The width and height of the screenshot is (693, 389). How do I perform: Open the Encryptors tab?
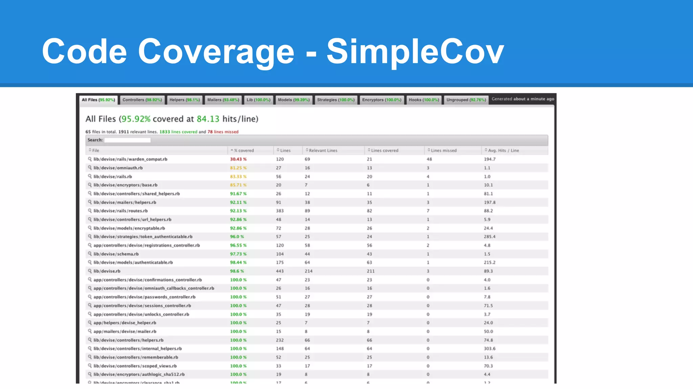click(x=381, y=100)
